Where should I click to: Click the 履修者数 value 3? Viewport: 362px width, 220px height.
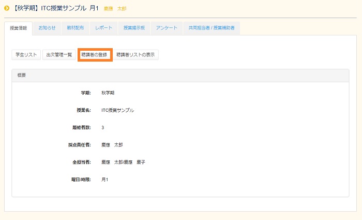pyautogui.click(x=103, y=127)
